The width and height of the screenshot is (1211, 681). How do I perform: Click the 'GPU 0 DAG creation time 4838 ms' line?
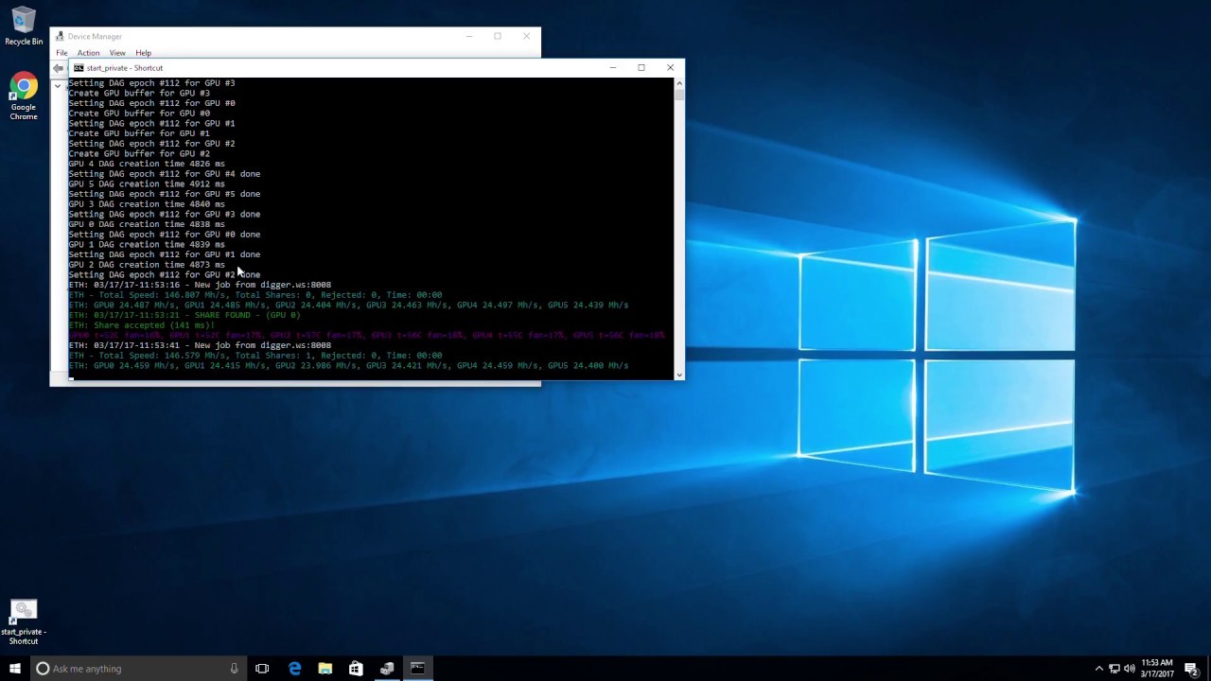click(147, 224)
